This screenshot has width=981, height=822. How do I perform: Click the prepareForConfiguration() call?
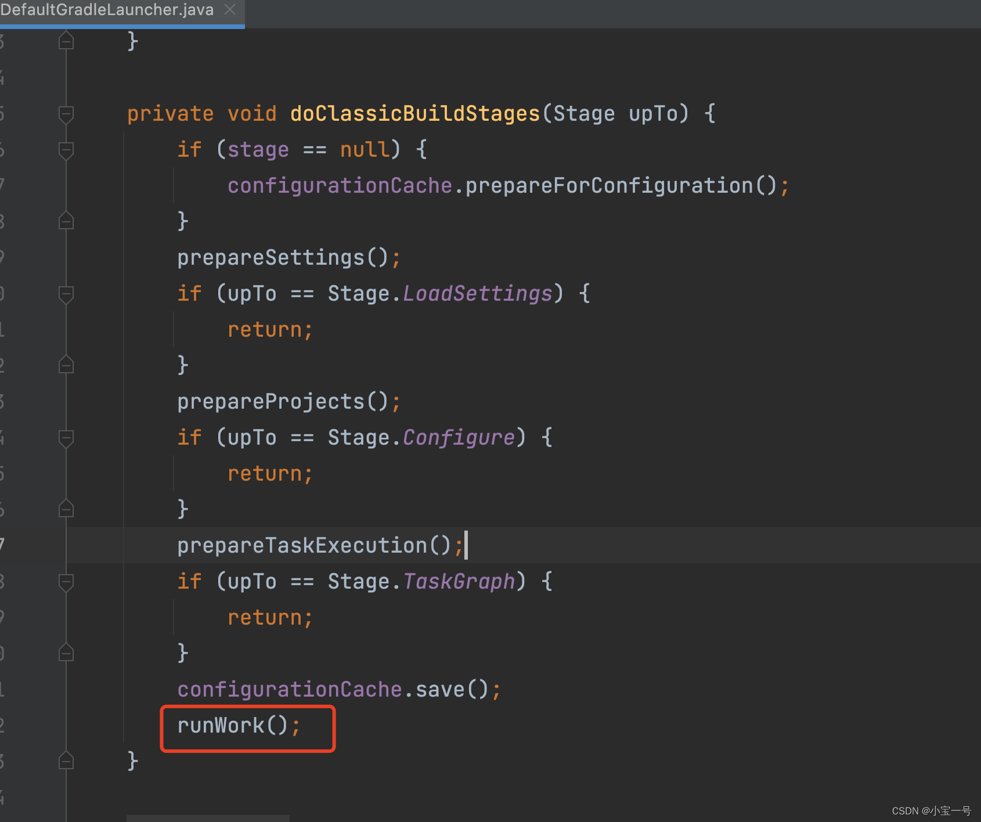click(621, 185)
